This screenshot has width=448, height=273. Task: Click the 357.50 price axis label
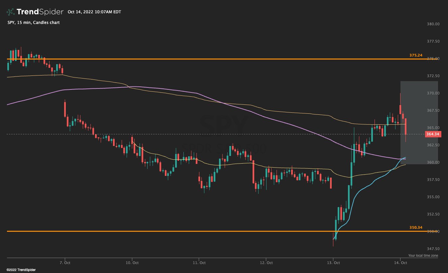tap(433, 180)
